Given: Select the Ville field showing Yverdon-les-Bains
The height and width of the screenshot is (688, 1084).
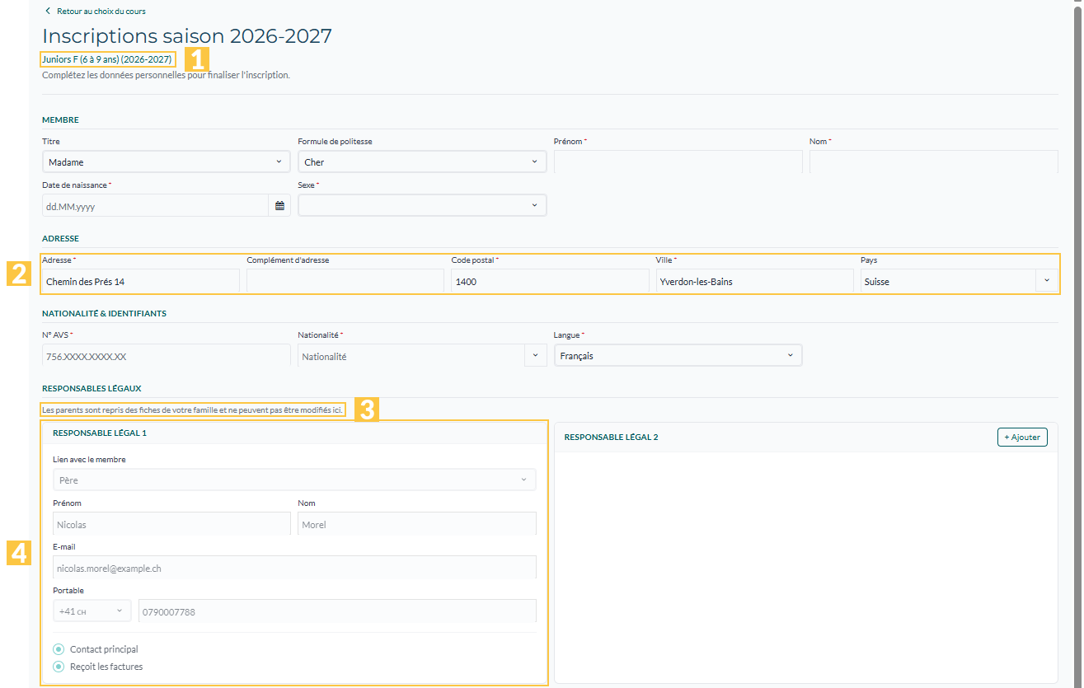Looking at the screenshot, I should tap(755, 281).
